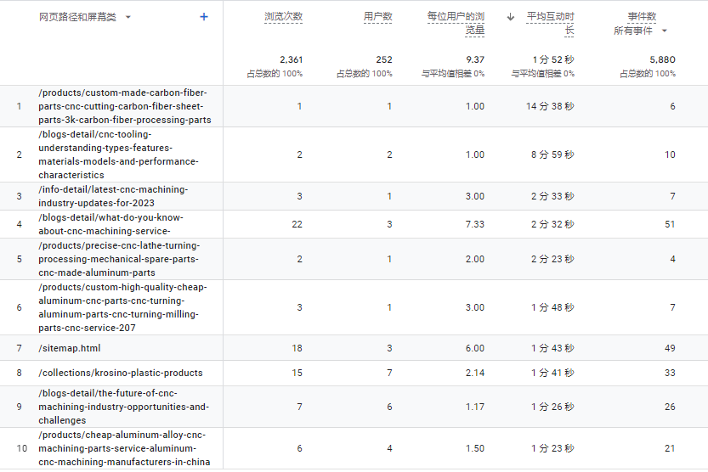The image size is (708, 472).
Task: Open the 网页路径和屏幕类 dimension dropdown
Action: [128, 17]
